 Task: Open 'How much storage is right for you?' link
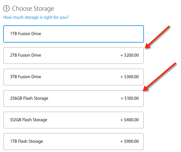[x=36, y=17]
